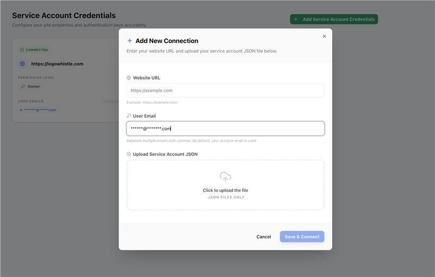Focus the User Email input field
This screenshot has width=435, height=277.
coord(225,128)
